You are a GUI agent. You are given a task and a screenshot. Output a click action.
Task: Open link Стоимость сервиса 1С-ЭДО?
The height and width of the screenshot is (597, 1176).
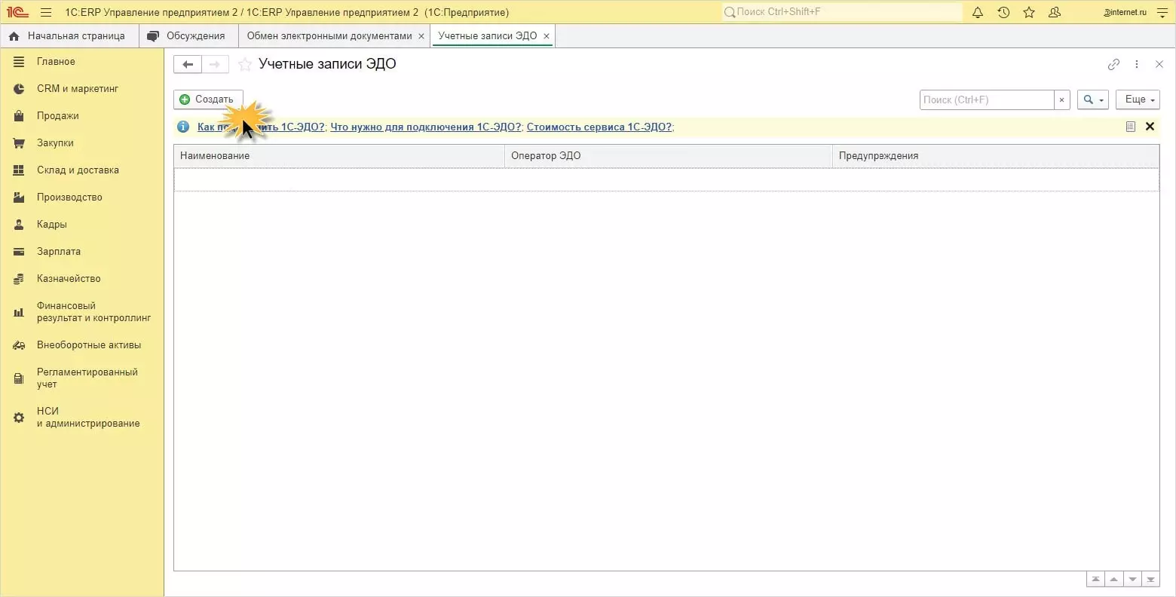pos(599,127)
